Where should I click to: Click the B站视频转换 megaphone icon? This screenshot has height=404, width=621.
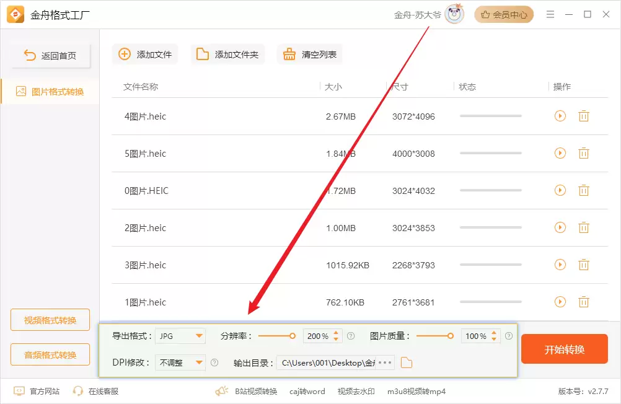[222, 392]
